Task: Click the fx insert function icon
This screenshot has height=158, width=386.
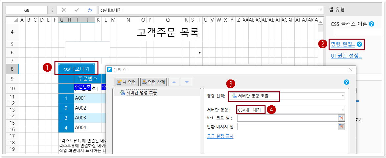Action: (90, 10)
